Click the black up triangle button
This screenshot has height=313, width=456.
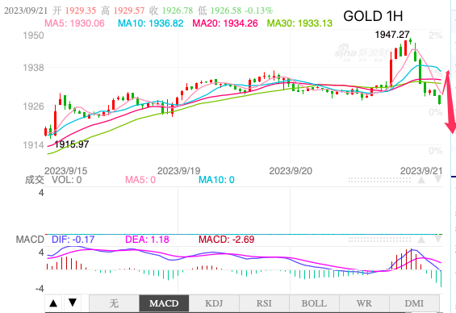point(53,303)
